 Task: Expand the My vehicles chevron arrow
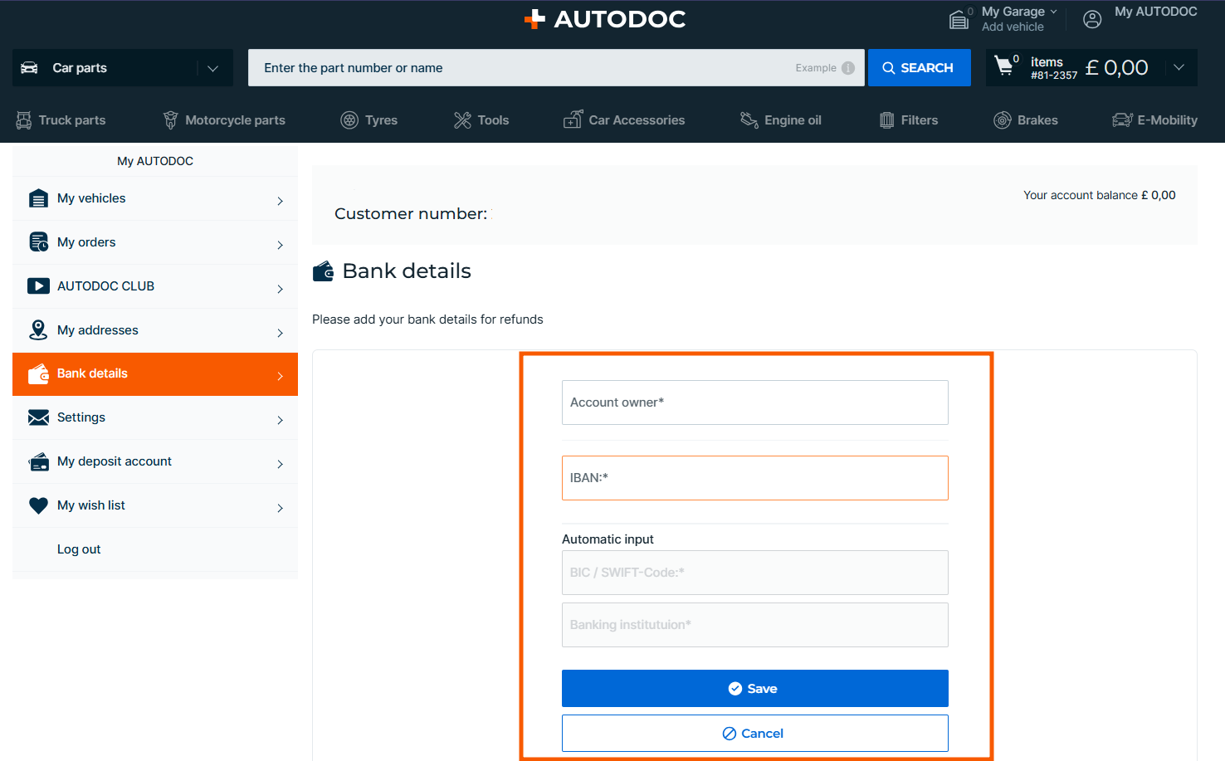(280, 201)
